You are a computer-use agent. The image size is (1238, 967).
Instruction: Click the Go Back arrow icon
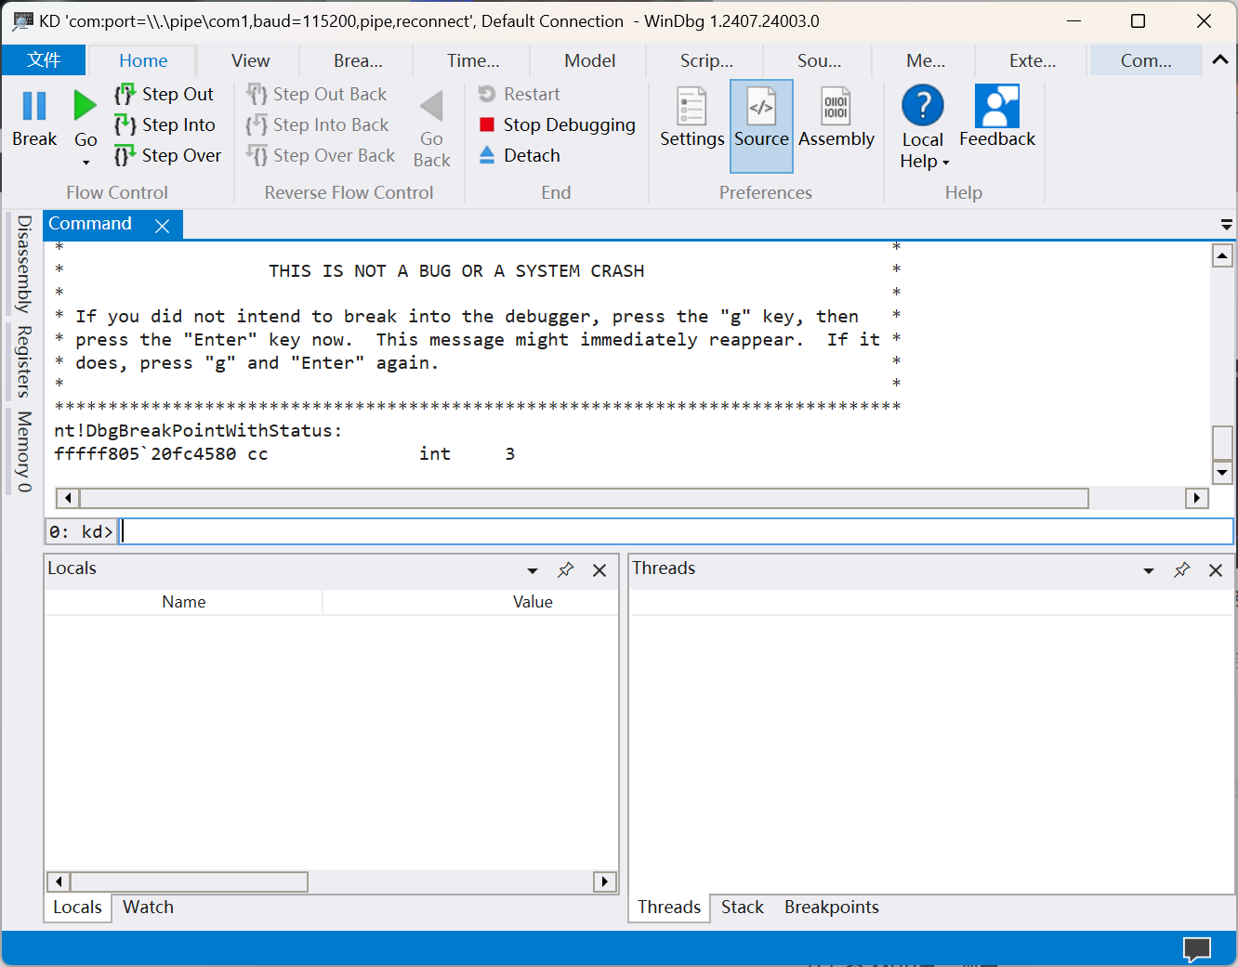pyautogui.click(x=431, y=108)
